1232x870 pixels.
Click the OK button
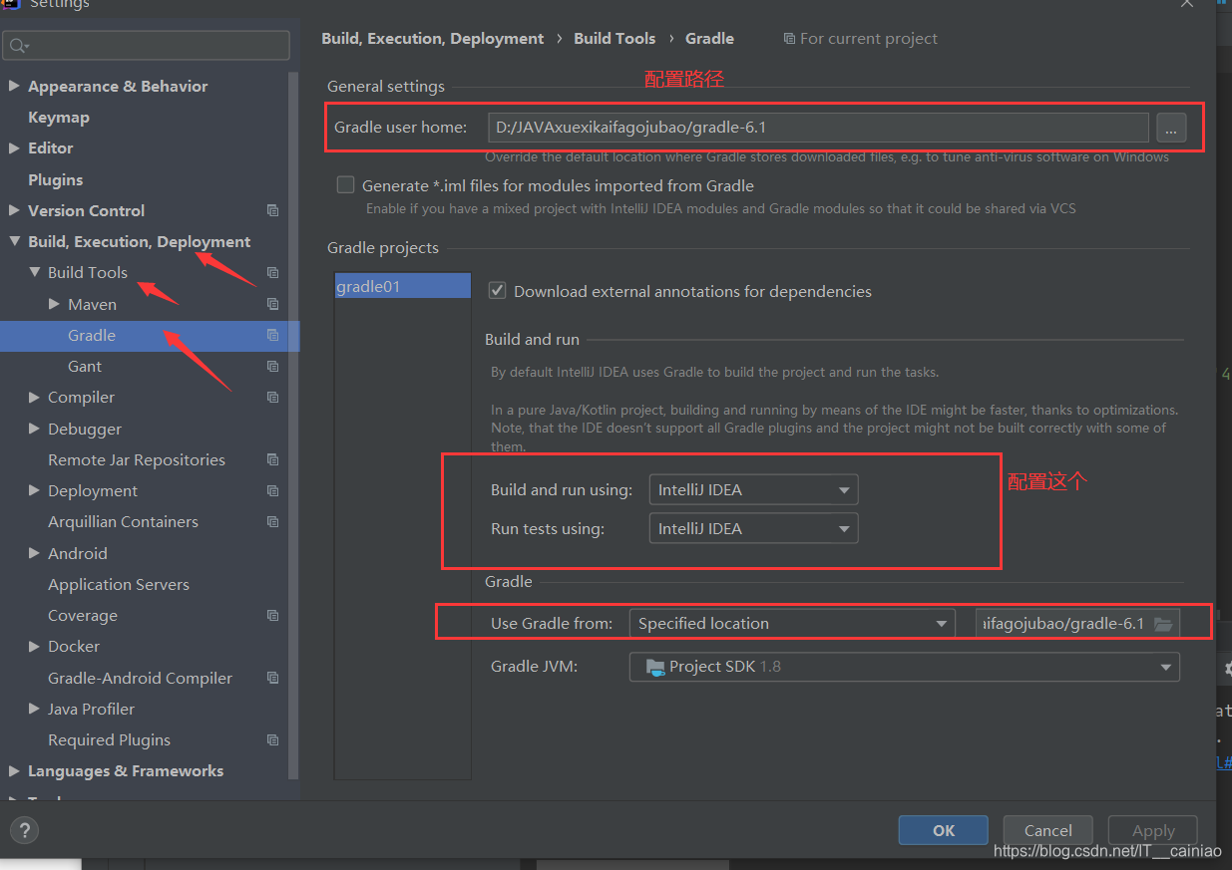pyautogui.click(x=944, y=830)
